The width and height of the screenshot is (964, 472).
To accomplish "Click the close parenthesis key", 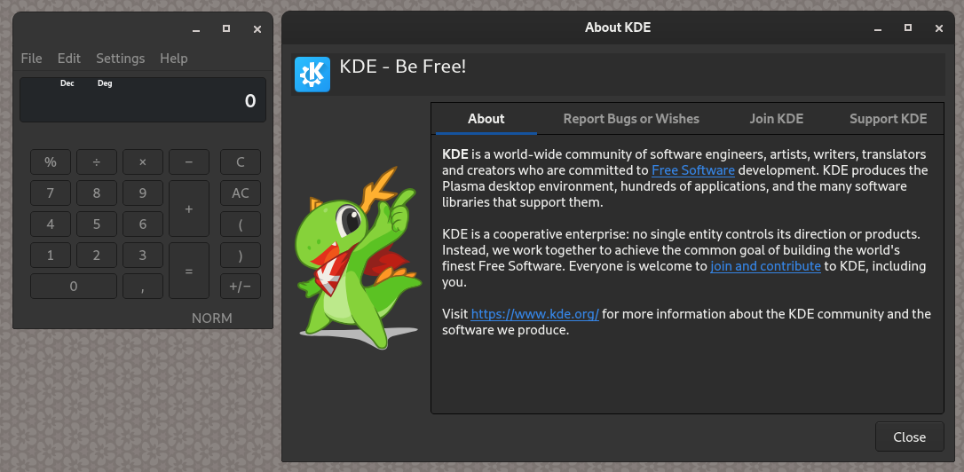I will (241, 255).
